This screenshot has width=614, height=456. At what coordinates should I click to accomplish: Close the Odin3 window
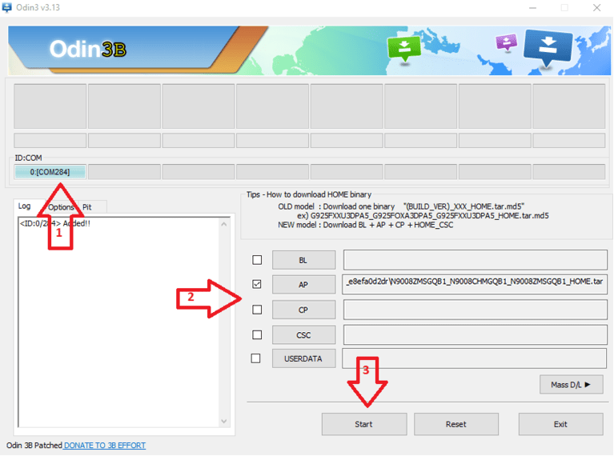596,8
